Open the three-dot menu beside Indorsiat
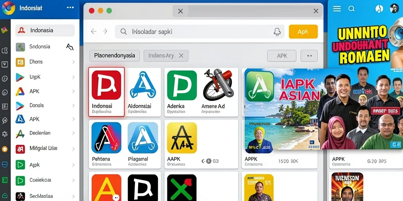The height and width of the screenshot is (201, 403). click(70, 8)
